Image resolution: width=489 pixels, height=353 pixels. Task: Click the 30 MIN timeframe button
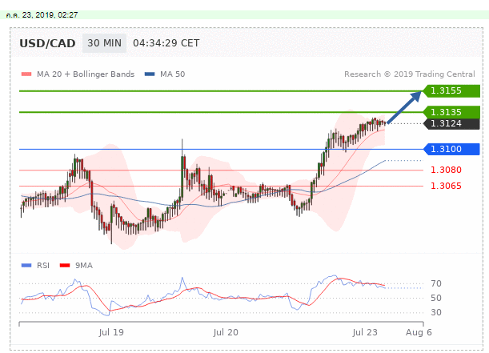click(x=104, y=43)
